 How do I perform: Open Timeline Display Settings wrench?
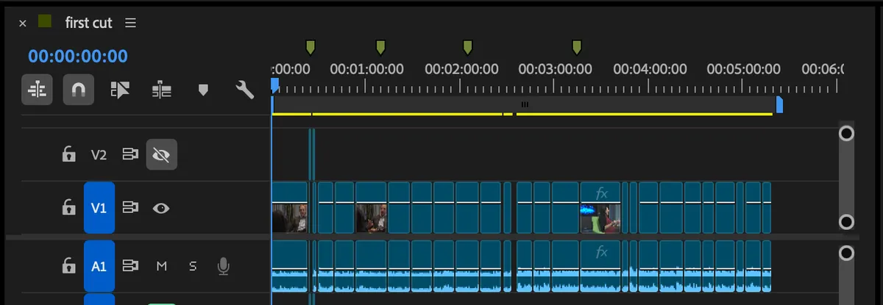pyautogui.click(x=245, y=90)
